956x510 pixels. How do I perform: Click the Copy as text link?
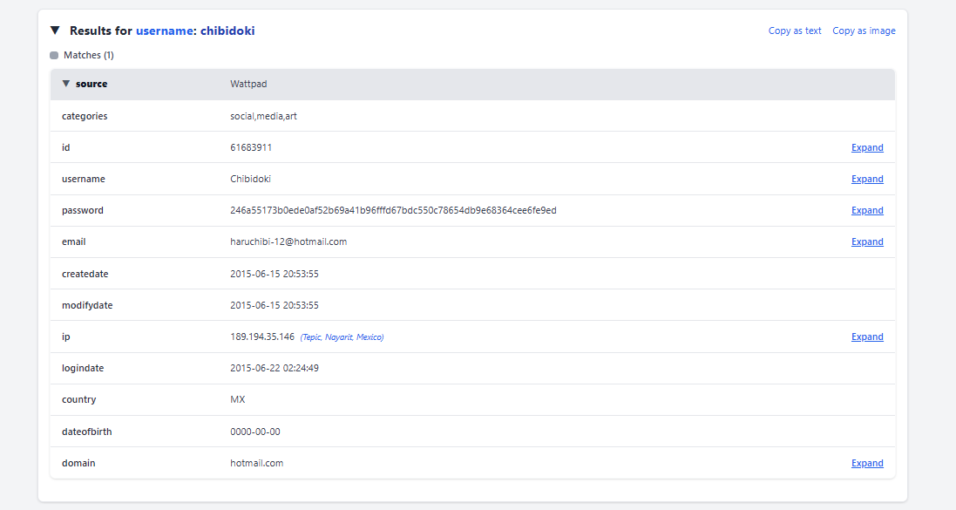[794, 31]
